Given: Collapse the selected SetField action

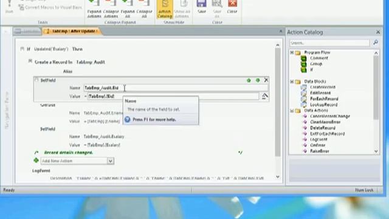Looking at the screenshot, I should [36, 80].
